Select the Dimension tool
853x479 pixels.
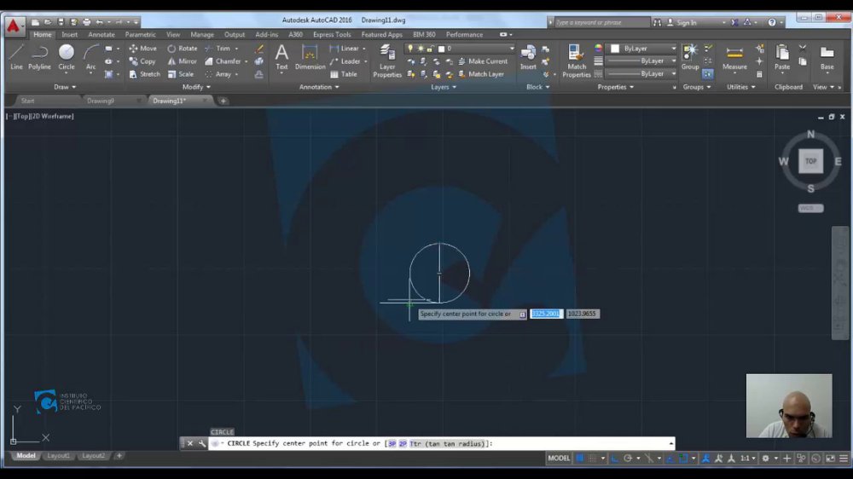(x=310, y=57)
